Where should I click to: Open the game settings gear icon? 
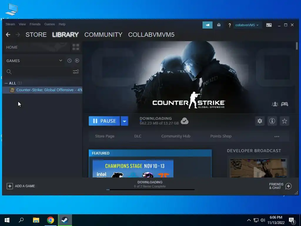[x=260, y=121]
